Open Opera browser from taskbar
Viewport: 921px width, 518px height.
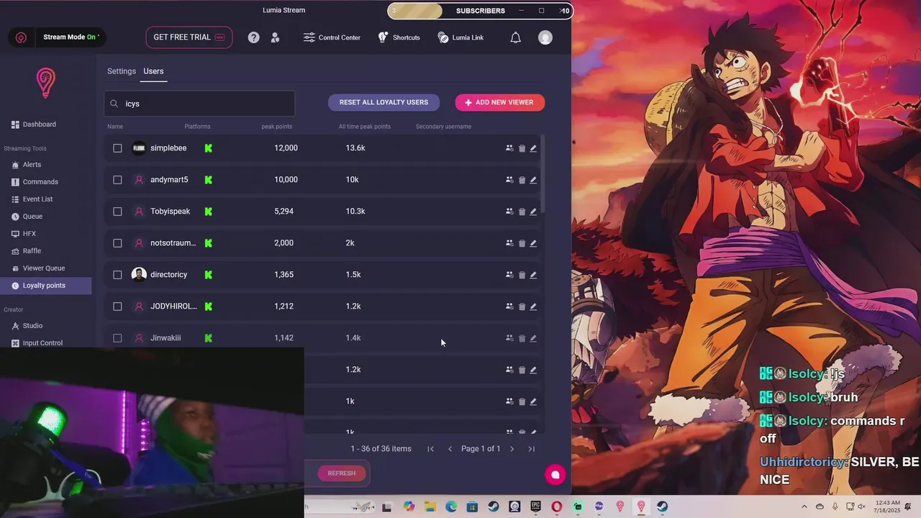tap(556, 506)
